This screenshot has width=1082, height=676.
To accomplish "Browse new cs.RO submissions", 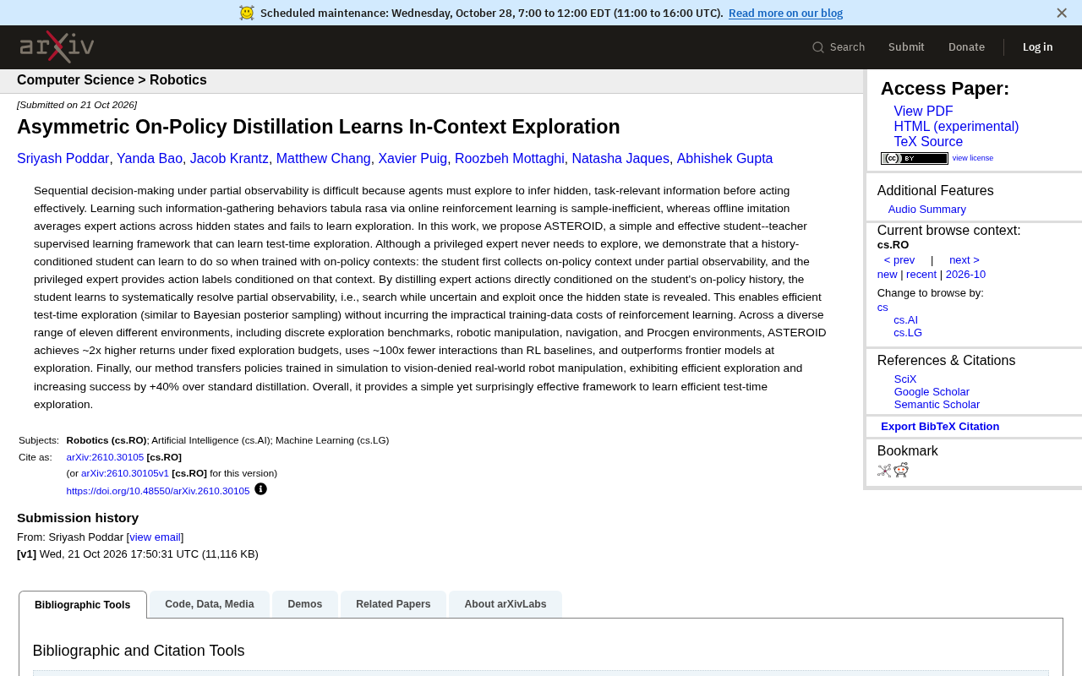I will [888, 275].
